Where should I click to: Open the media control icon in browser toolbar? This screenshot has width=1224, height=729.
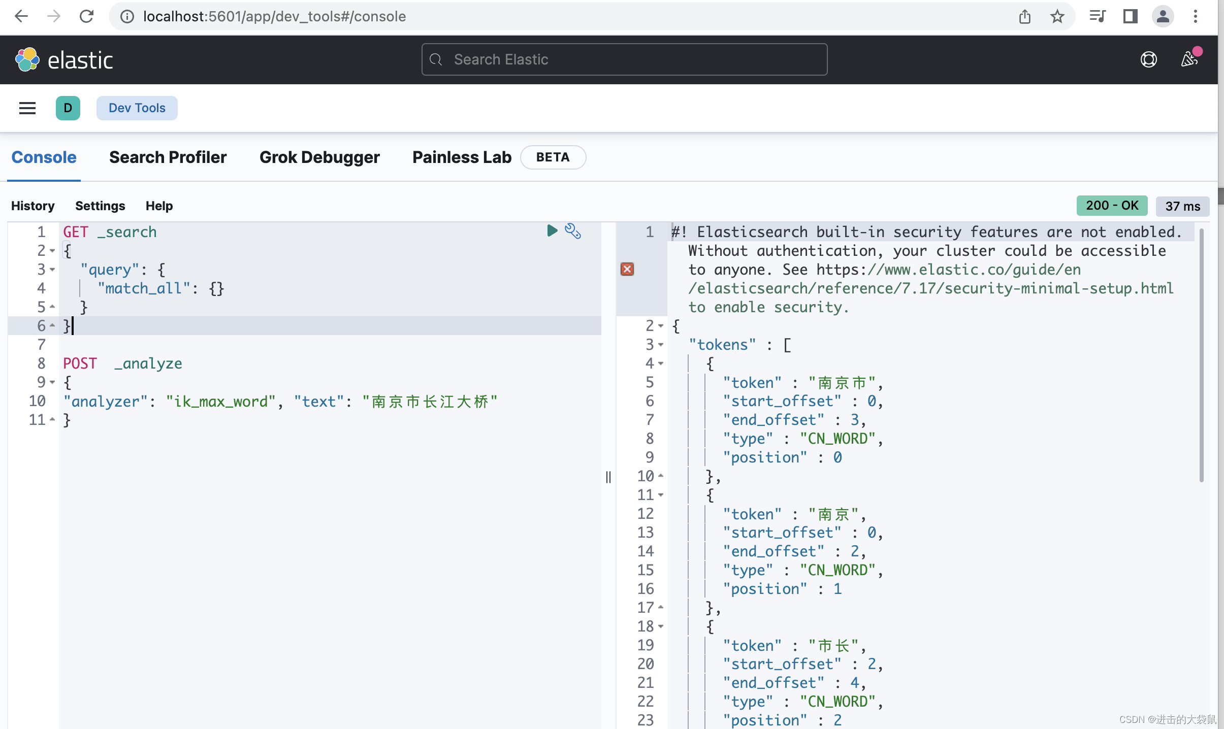click(1097, 17)
